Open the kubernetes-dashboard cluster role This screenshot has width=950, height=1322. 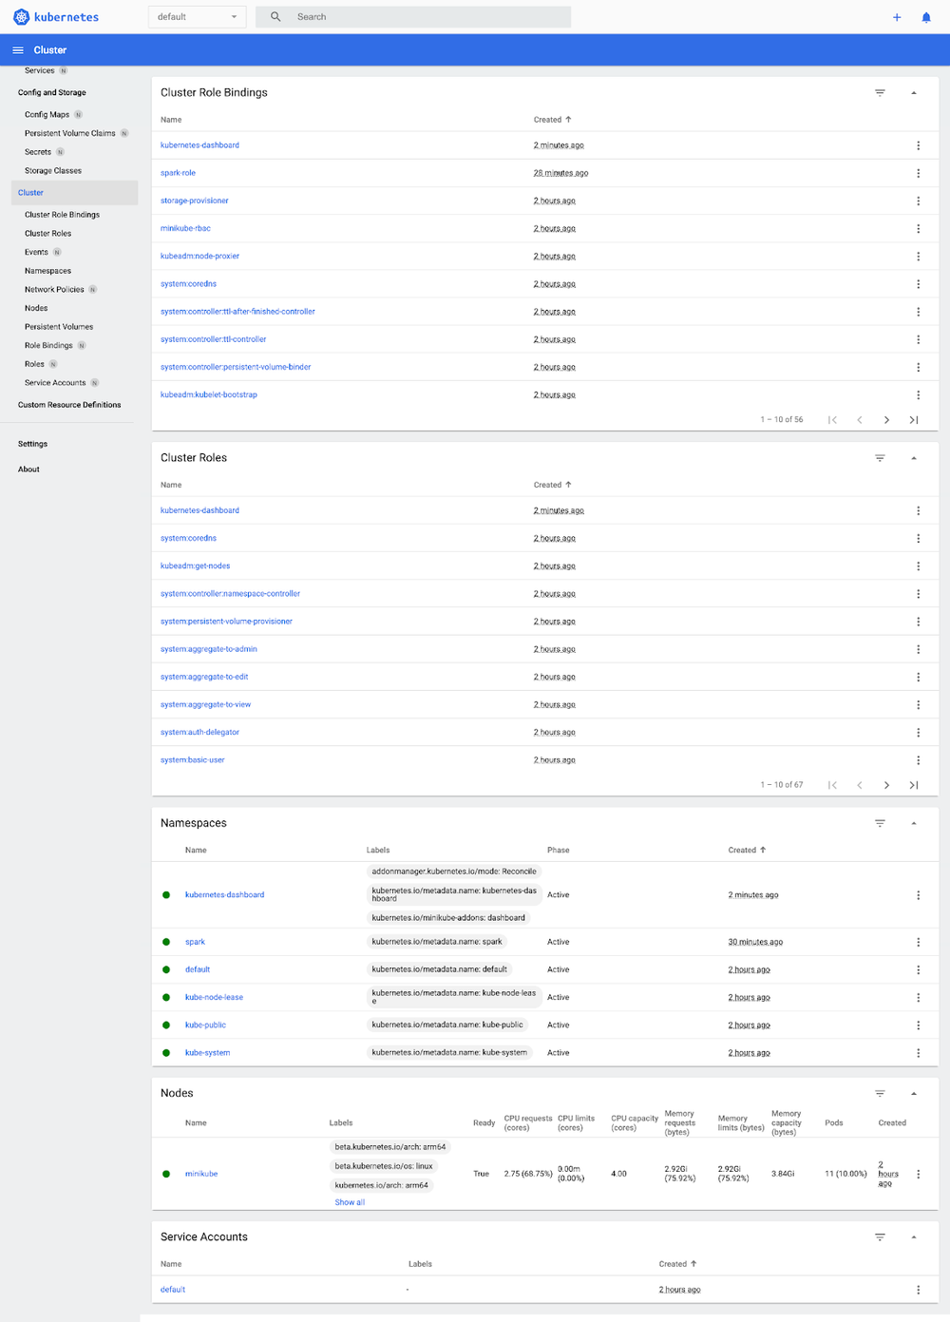[x=199, y=510]
